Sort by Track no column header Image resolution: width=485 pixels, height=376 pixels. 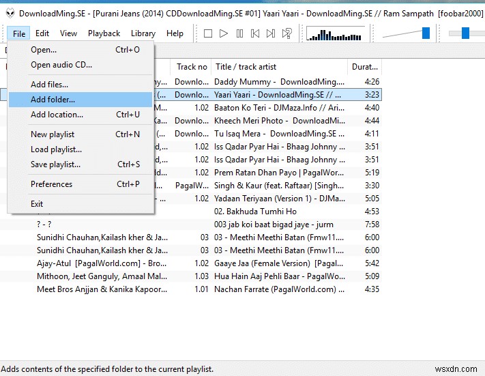pyautogui.click(x=191, y=67)
